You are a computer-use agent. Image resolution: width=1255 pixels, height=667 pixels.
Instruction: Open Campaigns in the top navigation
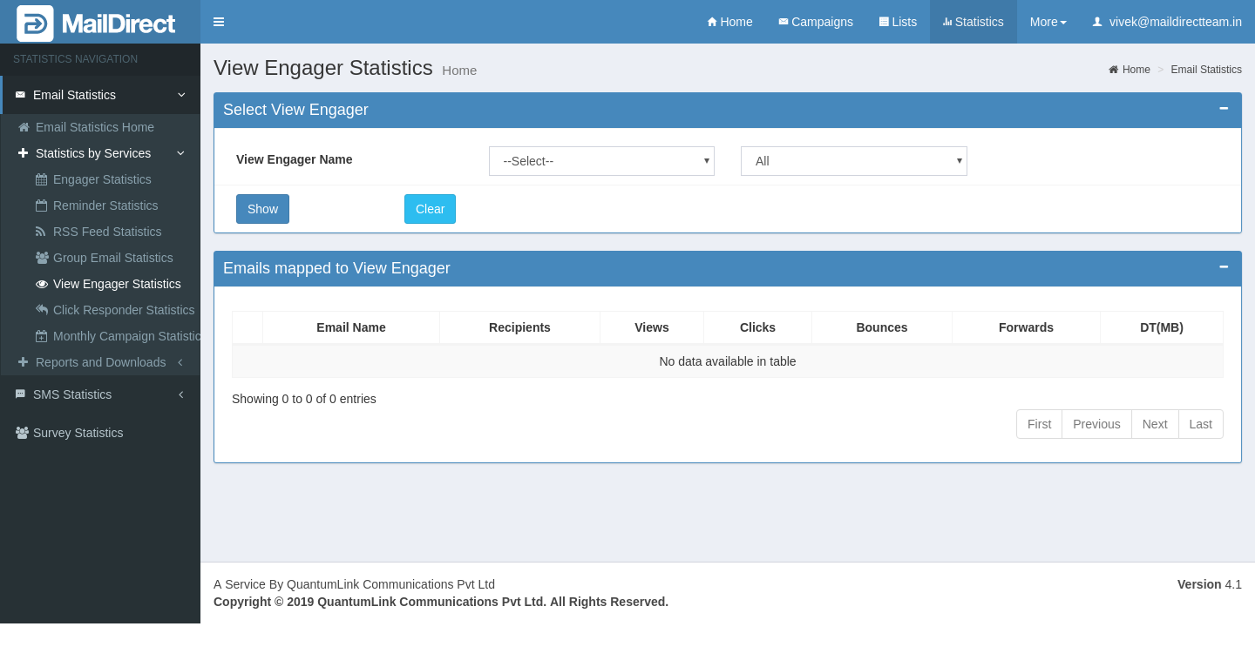coord(815,22)
